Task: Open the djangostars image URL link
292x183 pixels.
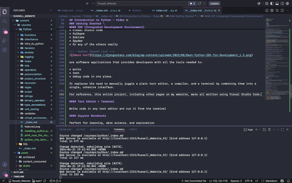Action: pos(172,55)
